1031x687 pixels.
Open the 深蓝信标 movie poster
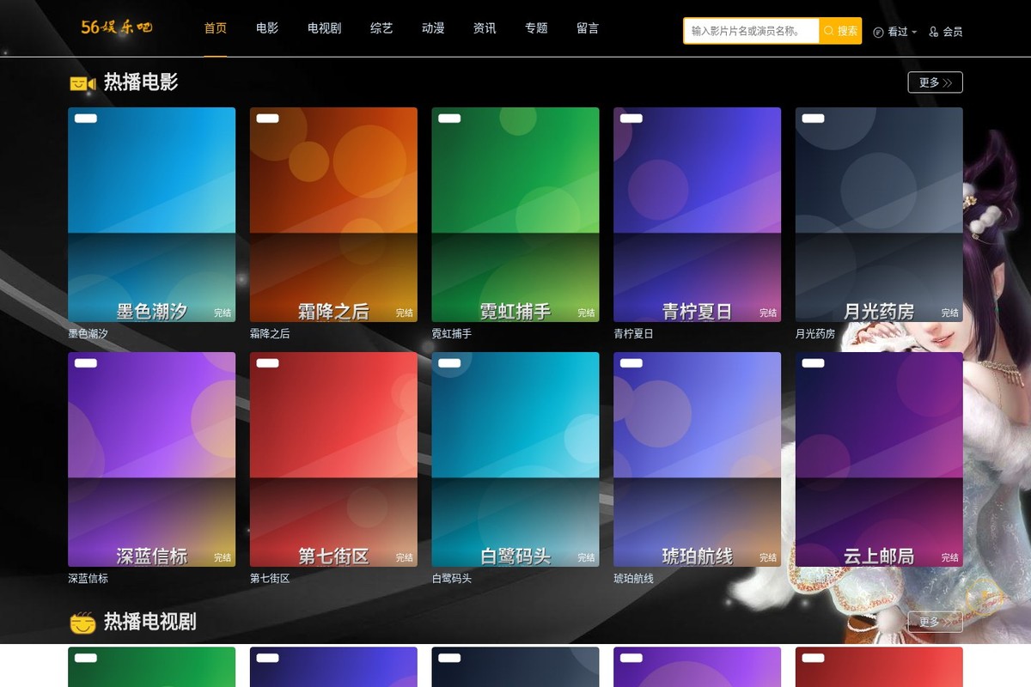pos(151,459)
